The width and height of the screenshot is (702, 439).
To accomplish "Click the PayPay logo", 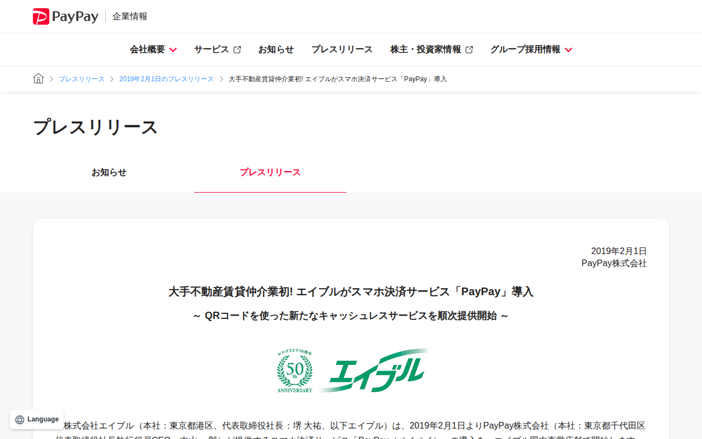I will click(x=65, y=16).
